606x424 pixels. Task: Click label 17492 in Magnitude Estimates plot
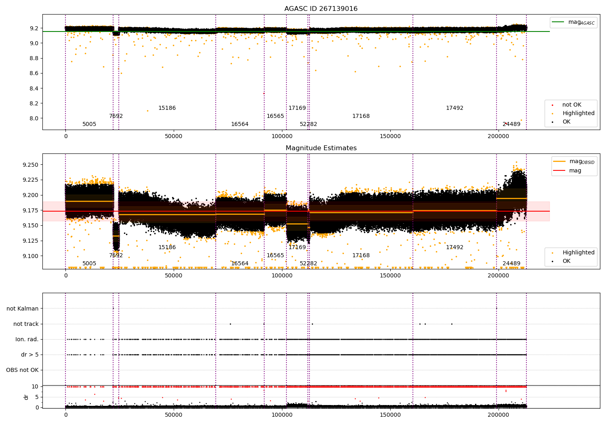455,248
